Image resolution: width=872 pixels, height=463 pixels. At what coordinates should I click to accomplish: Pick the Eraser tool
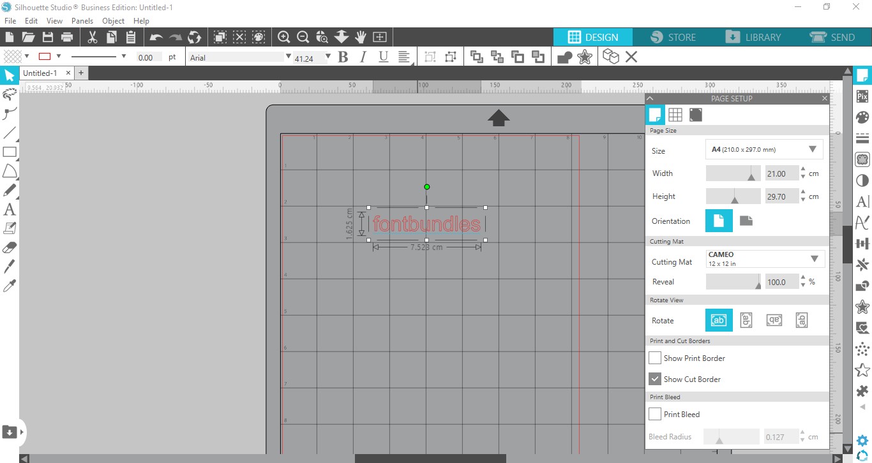(10, 247)
